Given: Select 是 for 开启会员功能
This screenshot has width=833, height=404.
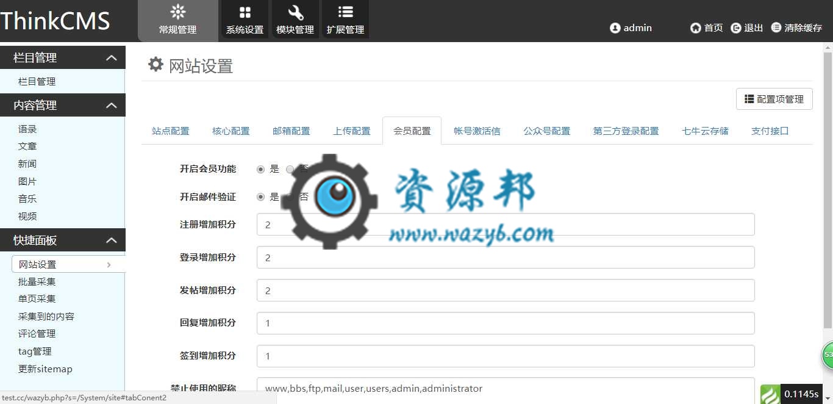Looking at the screenshot, I should tap(261, 169).
